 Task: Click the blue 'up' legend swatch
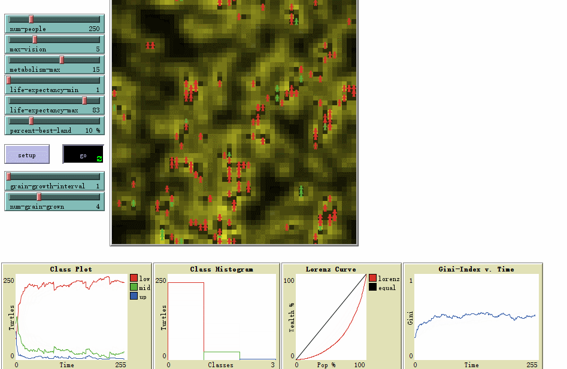134,296
